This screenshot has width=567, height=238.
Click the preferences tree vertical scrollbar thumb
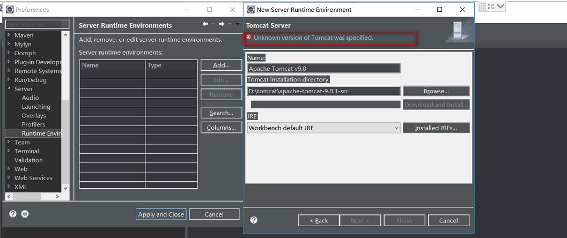click(x=65, y=141)
